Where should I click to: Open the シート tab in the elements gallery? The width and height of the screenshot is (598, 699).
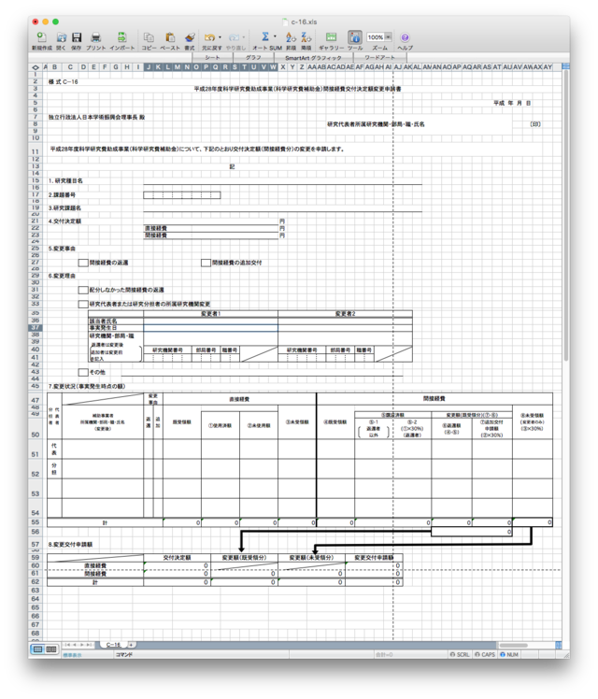tap(212, 58)
